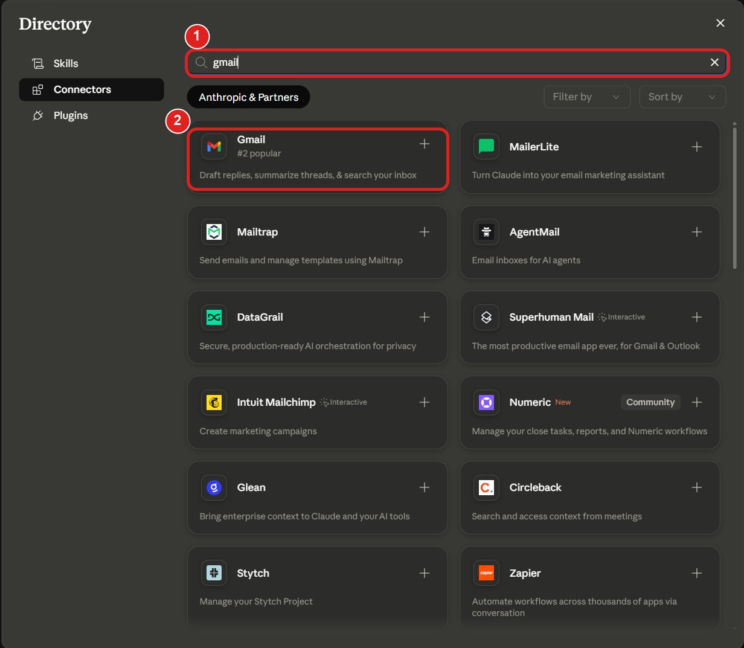The width and height of the screenshot is (744, 648).
Task: Click the Zapier orange logo icon
Action: pos(486,573)
